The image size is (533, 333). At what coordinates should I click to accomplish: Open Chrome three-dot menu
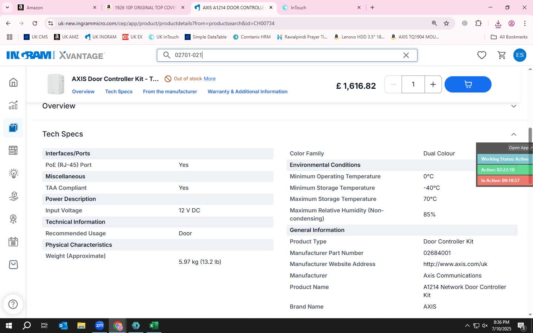[x=525, y=23]
